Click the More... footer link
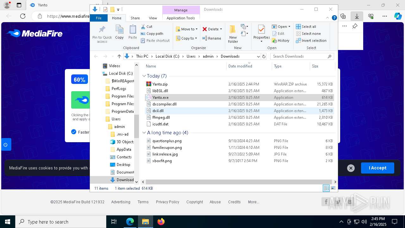405x228 pixels. pos(253,202)
